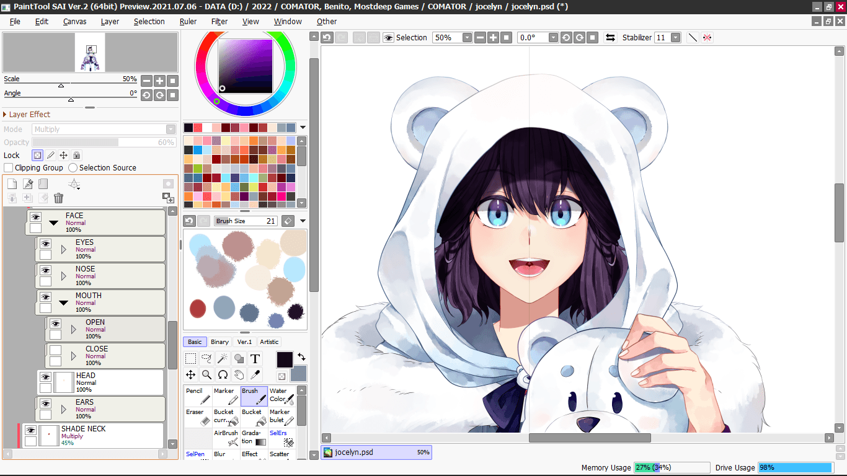847x476 pixels.
Task: Delete the selected layer with trash icon
Action: tap(59, 198)
